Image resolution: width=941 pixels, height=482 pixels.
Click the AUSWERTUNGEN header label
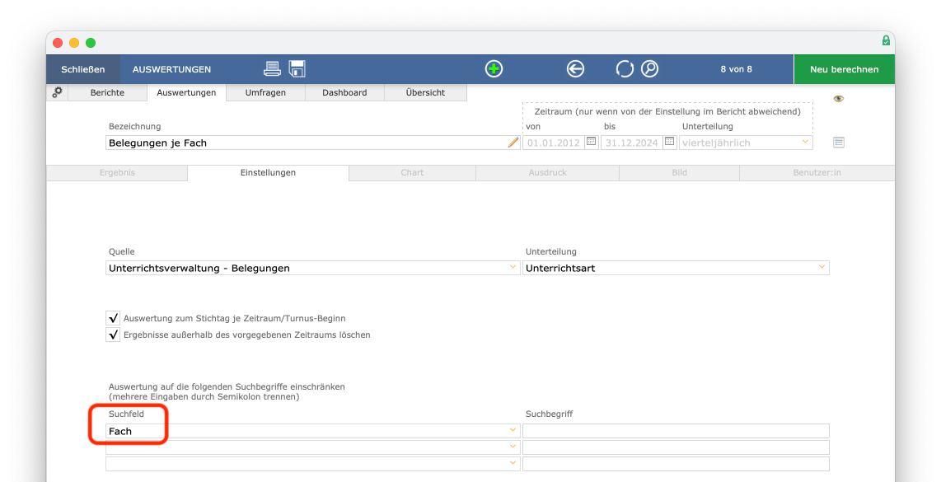171,69
